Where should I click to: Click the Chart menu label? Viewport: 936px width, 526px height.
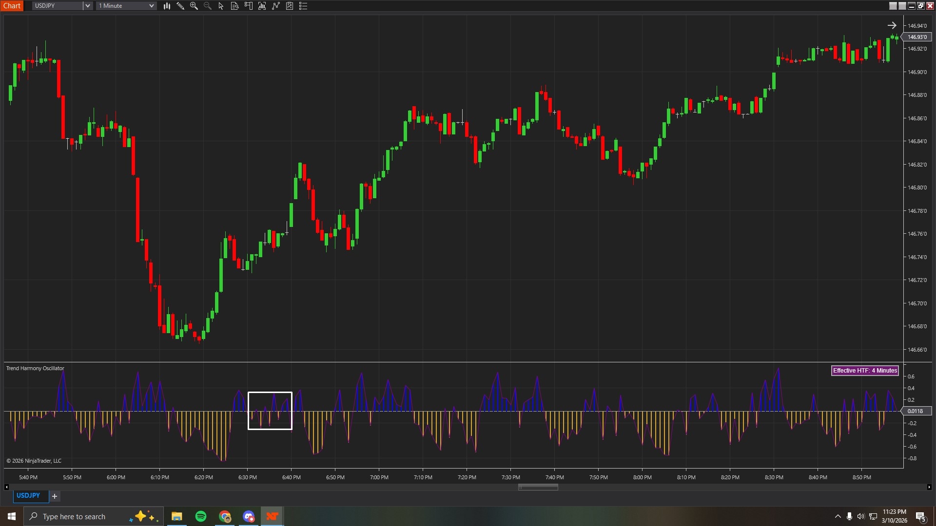pyautogui.click(x=12, y=6)
